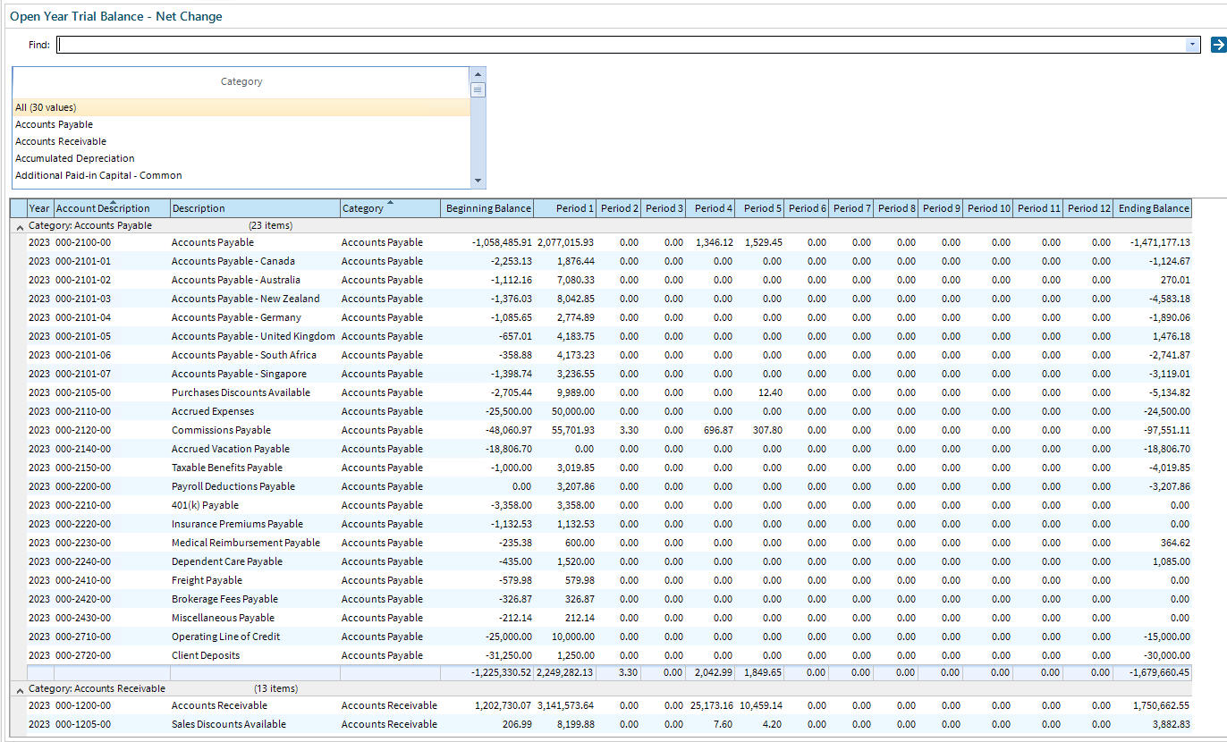
Task: Select the 'Accounts Payable - New Zealand' row
Action: 609,299
